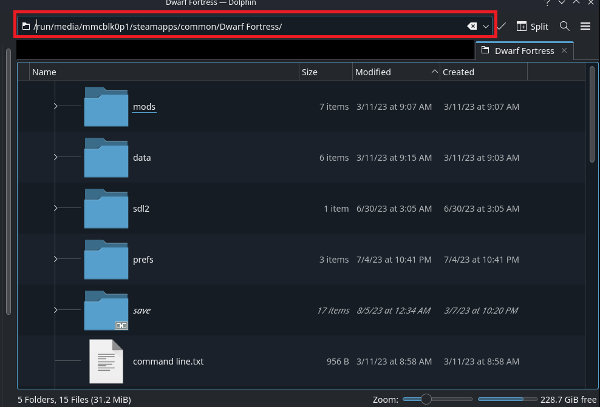Click the '5 Folders, 15 Files' status text
Screen dimensions: 600x407
74,400
